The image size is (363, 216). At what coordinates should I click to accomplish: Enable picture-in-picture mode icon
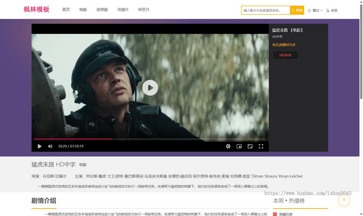point(239,146)
